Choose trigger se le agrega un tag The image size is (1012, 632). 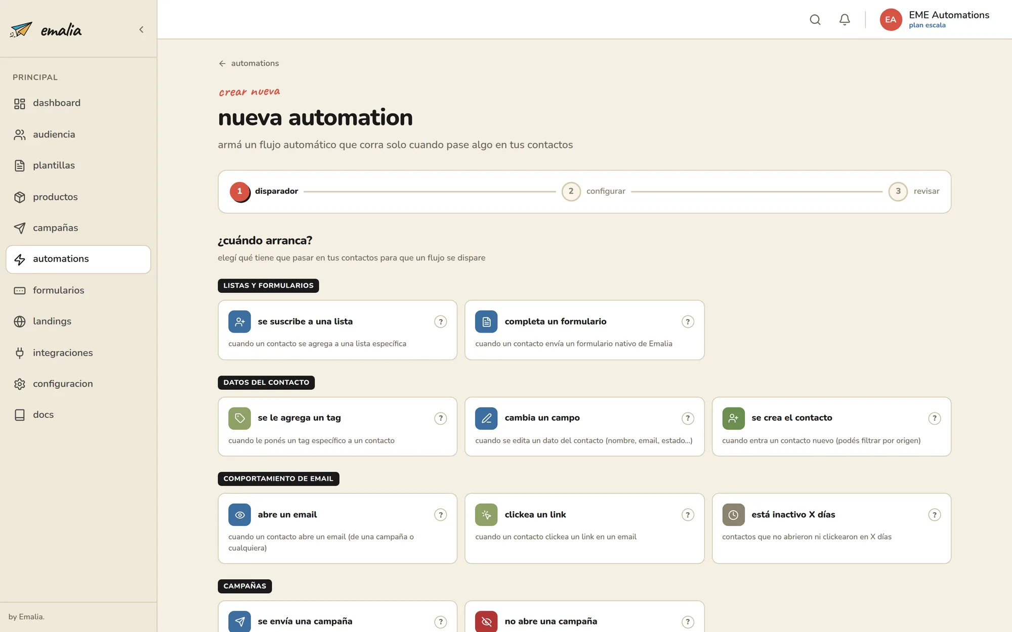338,427
